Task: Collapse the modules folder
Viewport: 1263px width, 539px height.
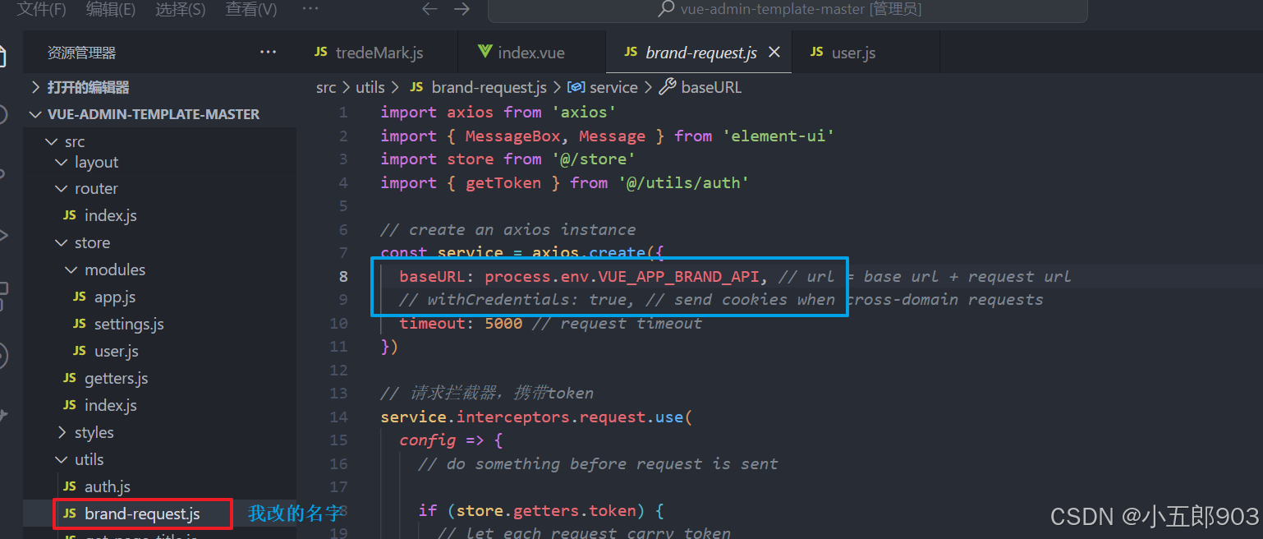Action: [71, 269]
